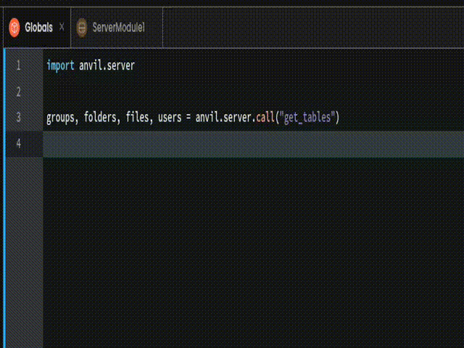The image size is (464, 348).
Task: Switch to the Globals tab
Action: pyautogui.click(x=38, y=28)
